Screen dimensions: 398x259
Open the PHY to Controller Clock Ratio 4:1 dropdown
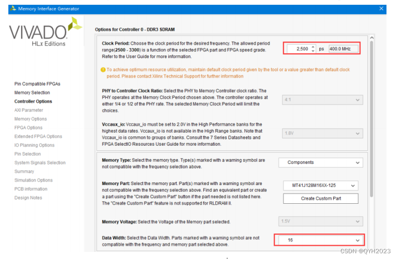point(322,100)
